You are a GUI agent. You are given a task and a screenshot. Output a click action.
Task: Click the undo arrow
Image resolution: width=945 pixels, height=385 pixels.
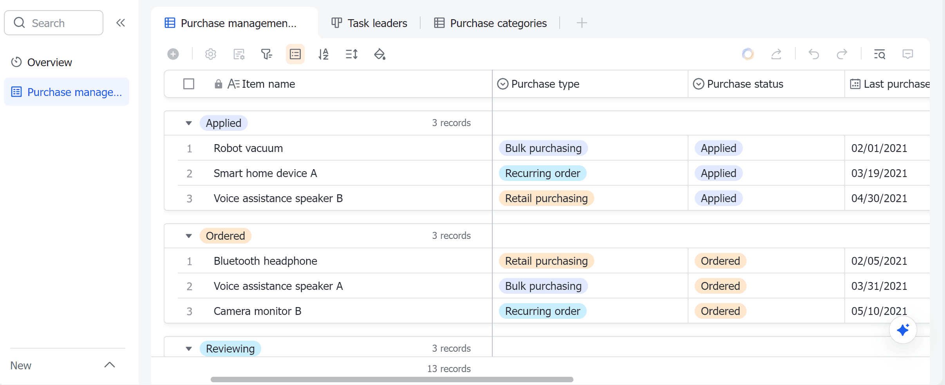pyautogui.click(x=814, y=54)
